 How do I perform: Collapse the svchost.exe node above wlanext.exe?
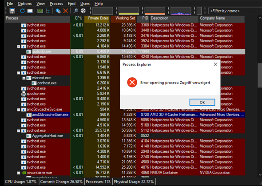[x=19, y=73]
